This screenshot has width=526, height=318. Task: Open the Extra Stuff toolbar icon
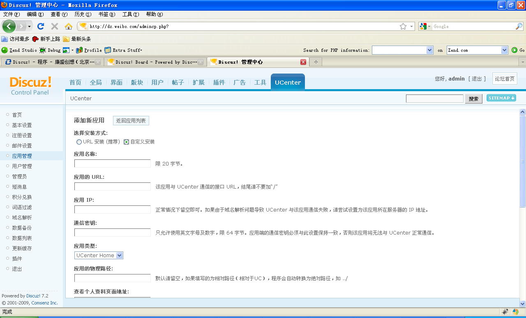click(x=108, y=50)
